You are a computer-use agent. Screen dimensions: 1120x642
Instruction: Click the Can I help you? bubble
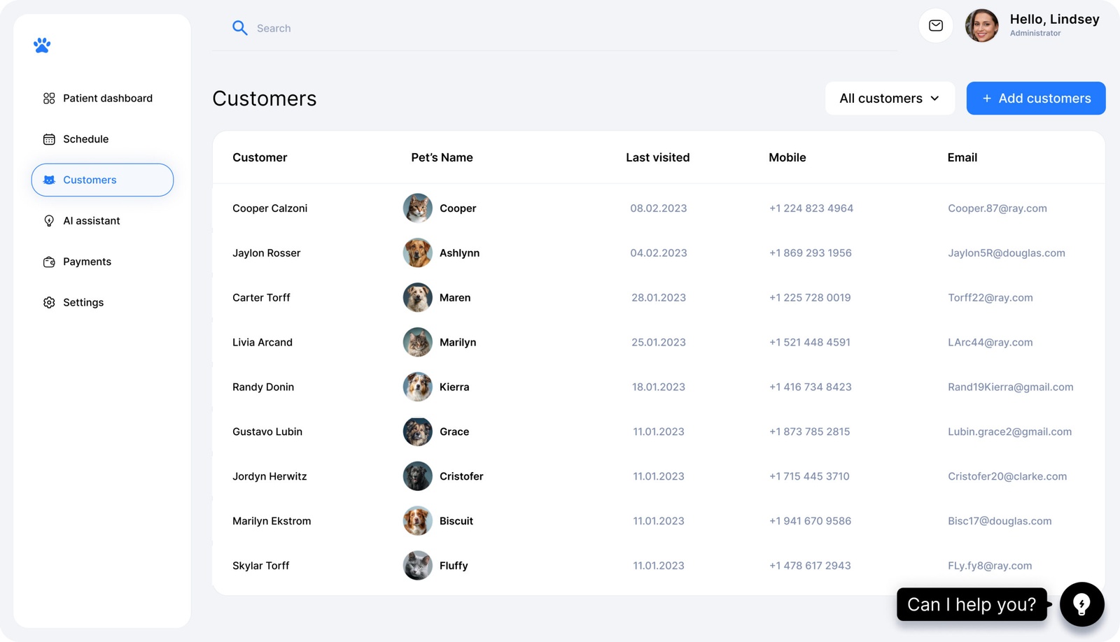point(971,604)
